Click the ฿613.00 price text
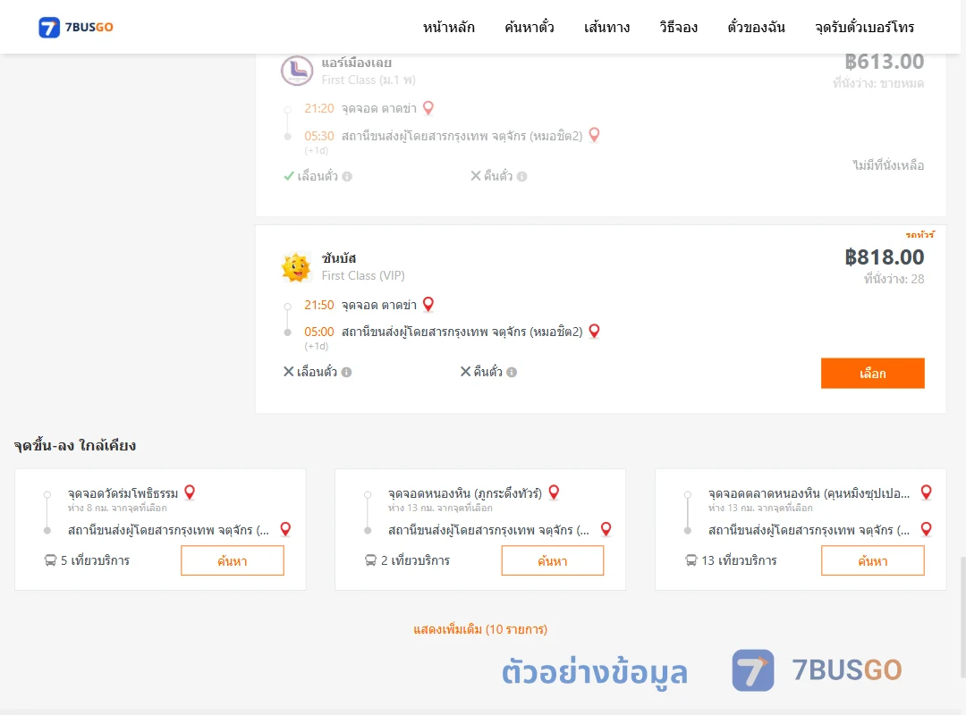The width and height of the screenshot is (966, 715). [884, 62]
